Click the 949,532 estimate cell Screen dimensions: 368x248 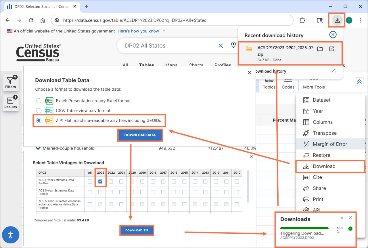(x=167, y=148)
